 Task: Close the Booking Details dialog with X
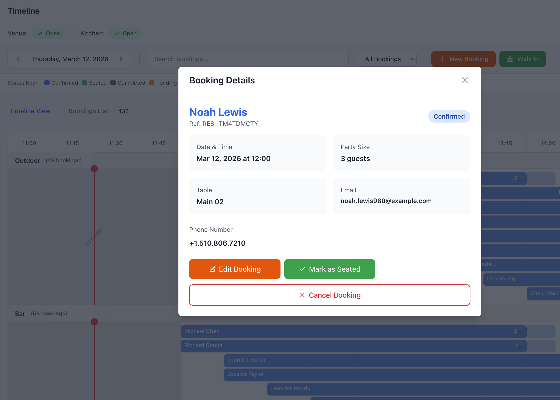click(x=465, y=80)
